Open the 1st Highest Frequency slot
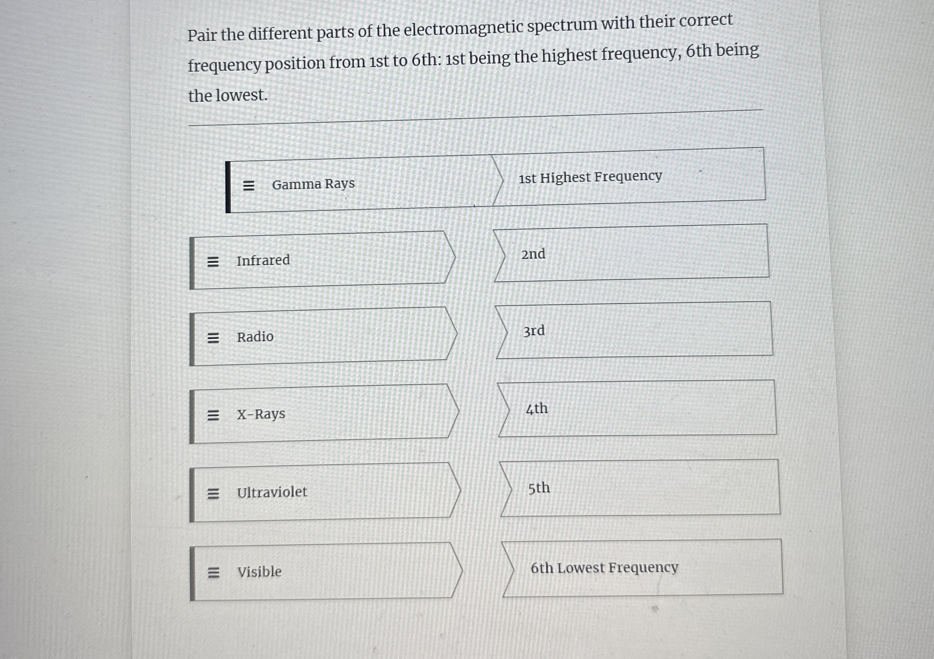The height and width of the screenshot is (659, 934). (631, 178)
